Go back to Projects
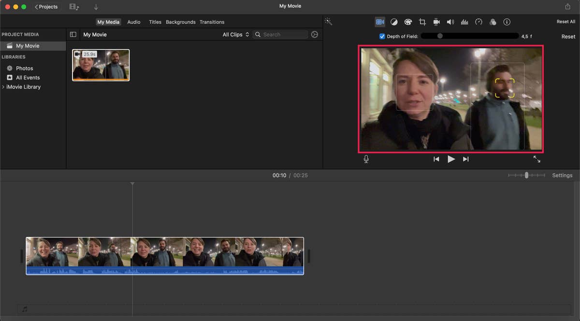The image size is (580, 321). [46, 7]
